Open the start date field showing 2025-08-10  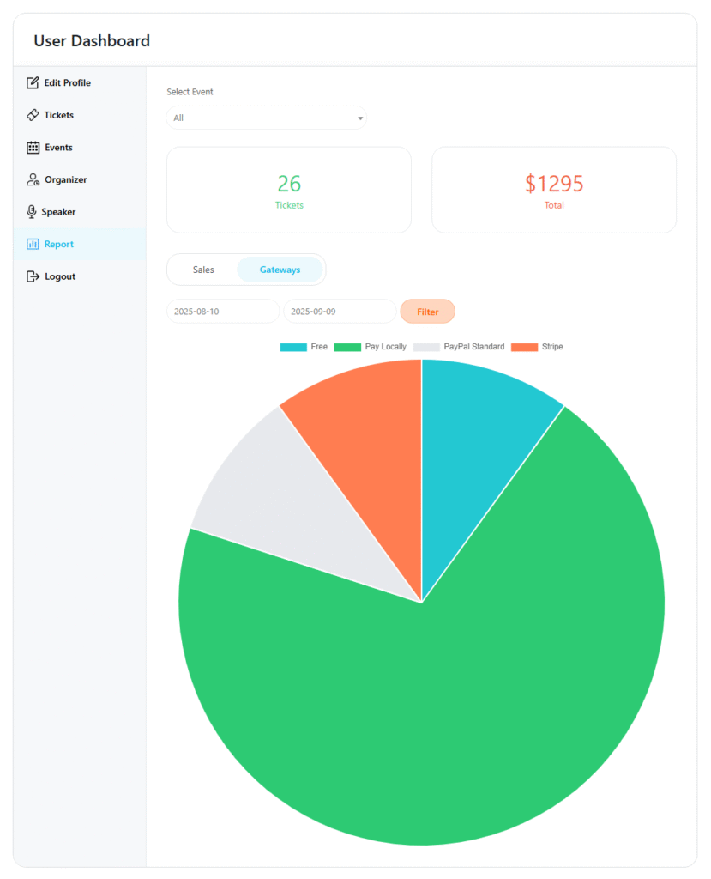[222, 311]
